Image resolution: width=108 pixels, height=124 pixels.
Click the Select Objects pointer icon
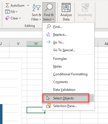(x=48, y=98)
